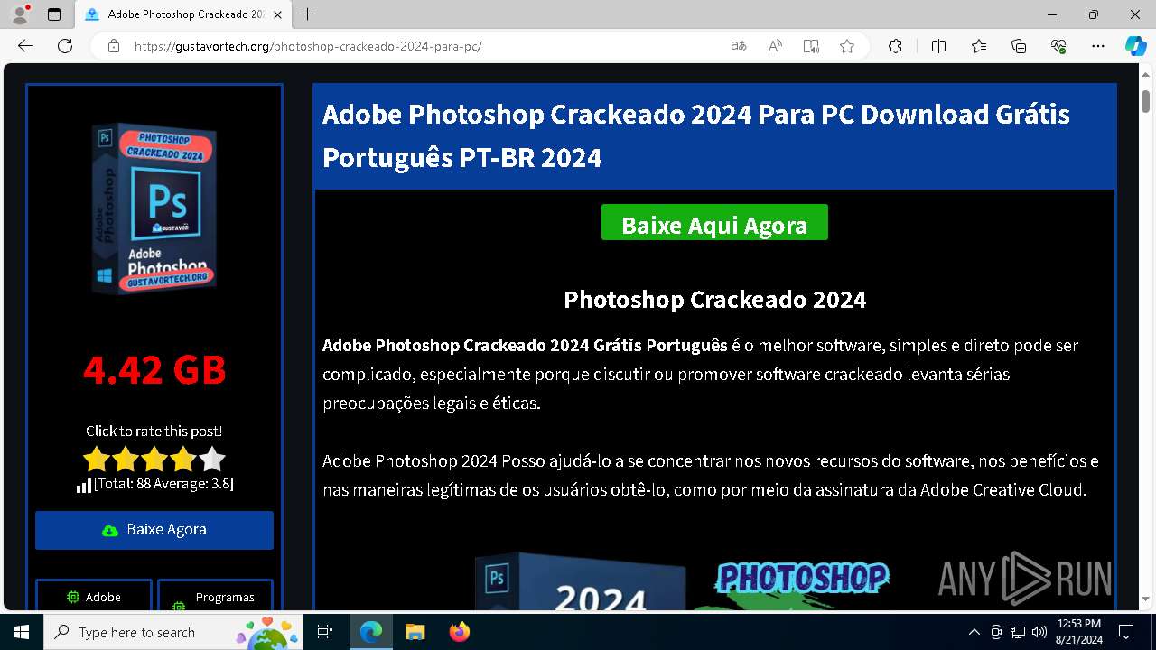1156x650 pixels.
Task: Click the page title heading text
Action: coord(696,135)
